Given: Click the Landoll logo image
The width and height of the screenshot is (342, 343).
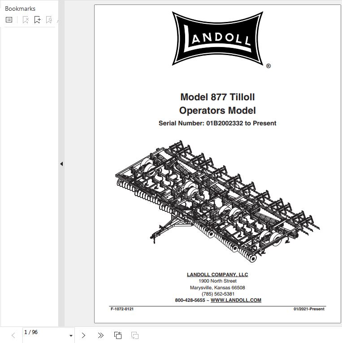Looking at the screenshot, I should coord(219,39).
